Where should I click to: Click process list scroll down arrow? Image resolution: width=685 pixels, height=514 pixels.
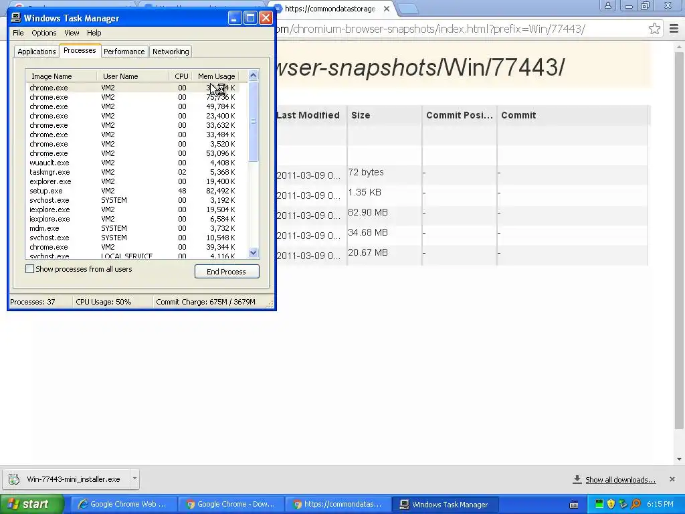(x=253, y=252)
